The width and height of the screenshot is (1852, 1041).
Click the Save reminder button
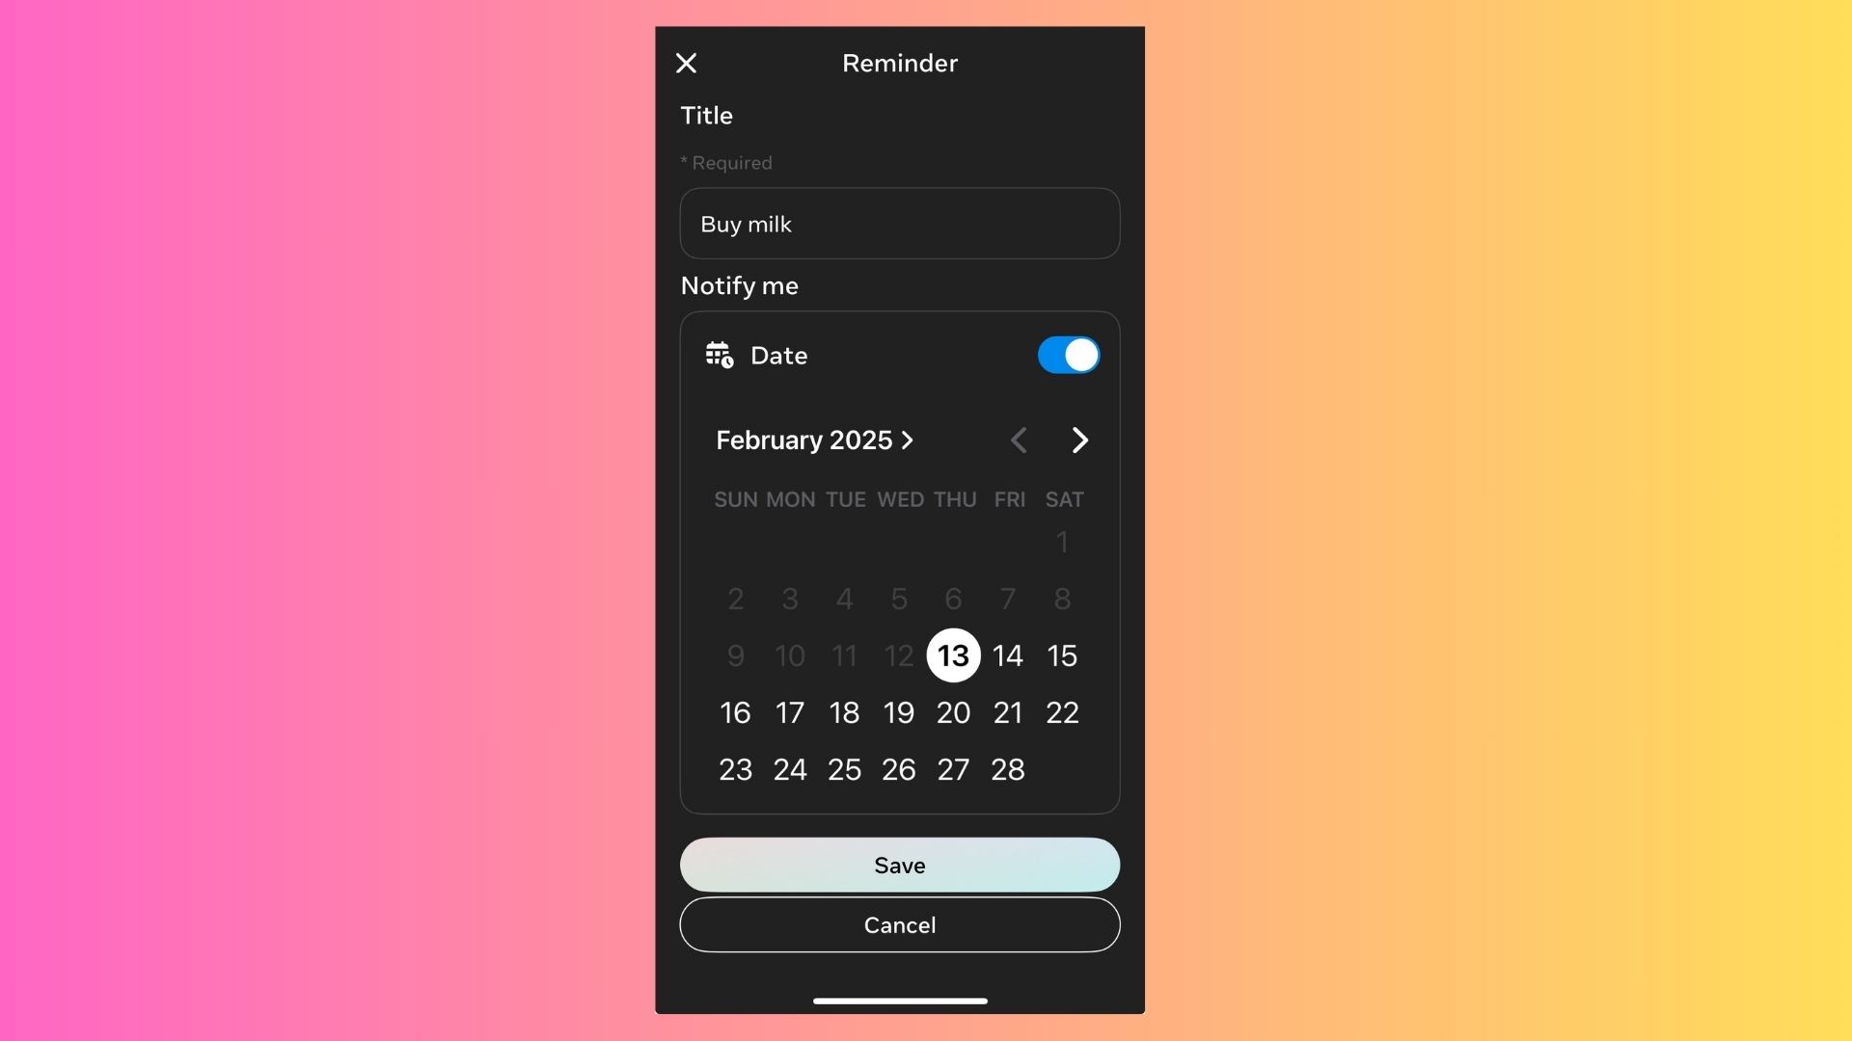pos(899,865)
